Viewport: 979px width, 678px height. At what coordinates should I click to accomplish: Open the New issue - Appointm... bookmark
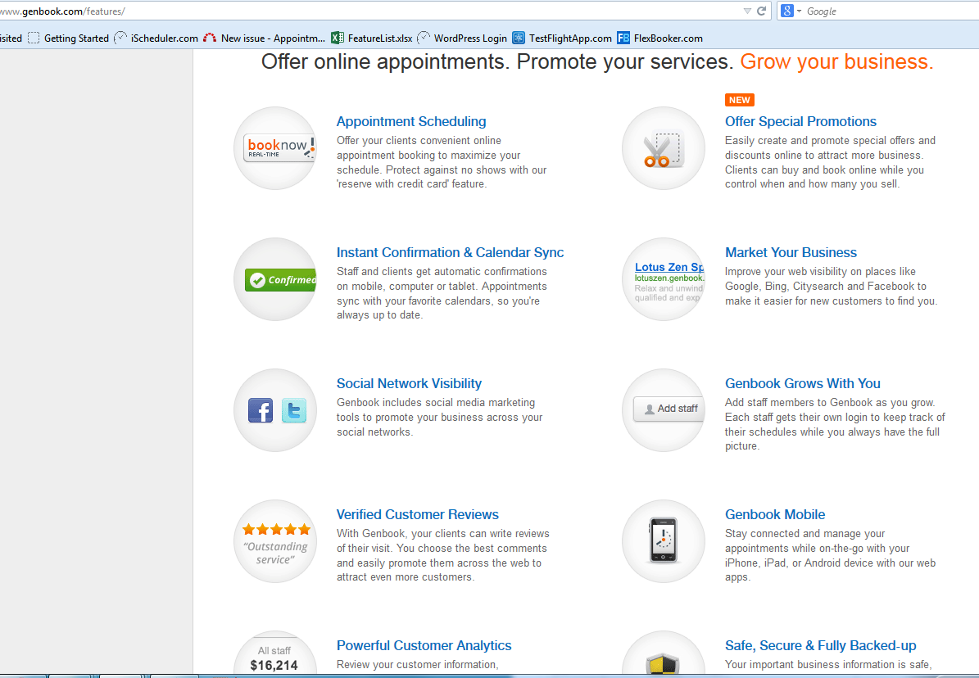tap(265, 38)
